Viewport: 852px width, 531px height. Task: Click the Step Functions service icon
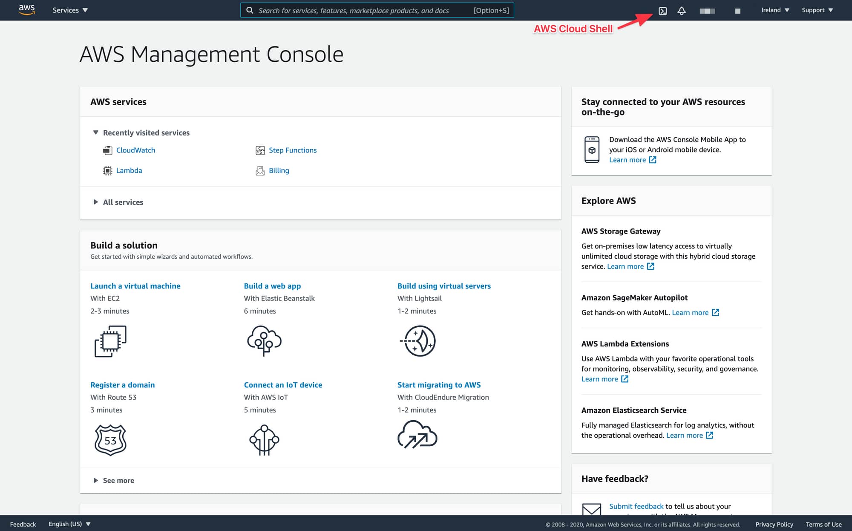(260, 150)
